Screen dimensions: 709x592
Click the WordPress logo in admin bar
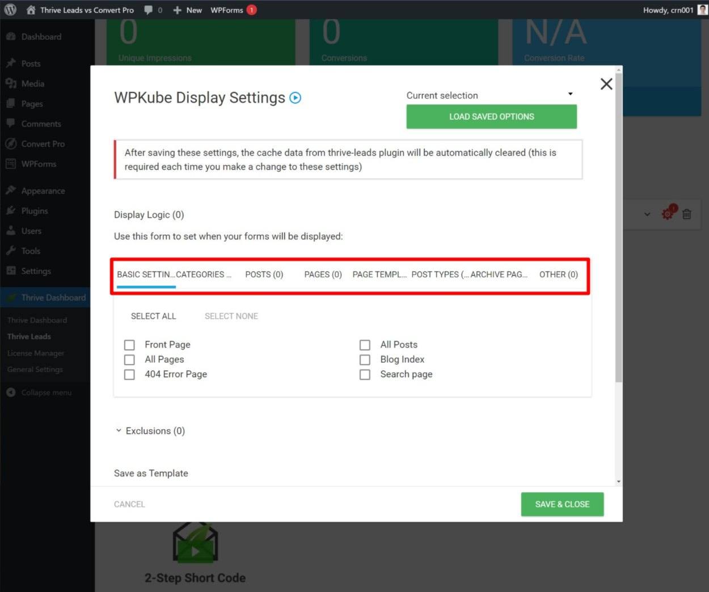10,10
